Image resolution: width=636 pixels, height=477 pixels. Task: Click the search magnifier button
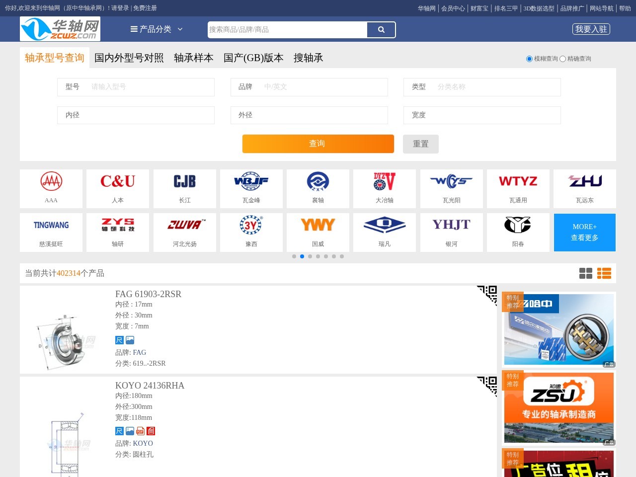tap(381, 30)
